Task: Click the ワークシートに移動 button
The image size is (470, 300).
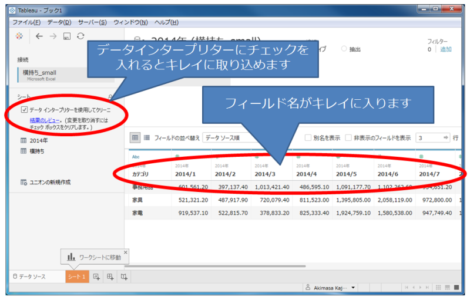Action: 94,257
